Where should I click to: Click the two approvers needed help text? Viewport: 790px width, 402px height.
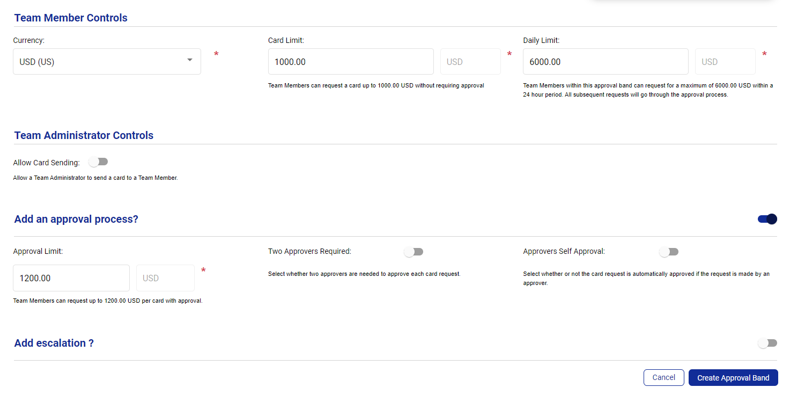(364, 274)
